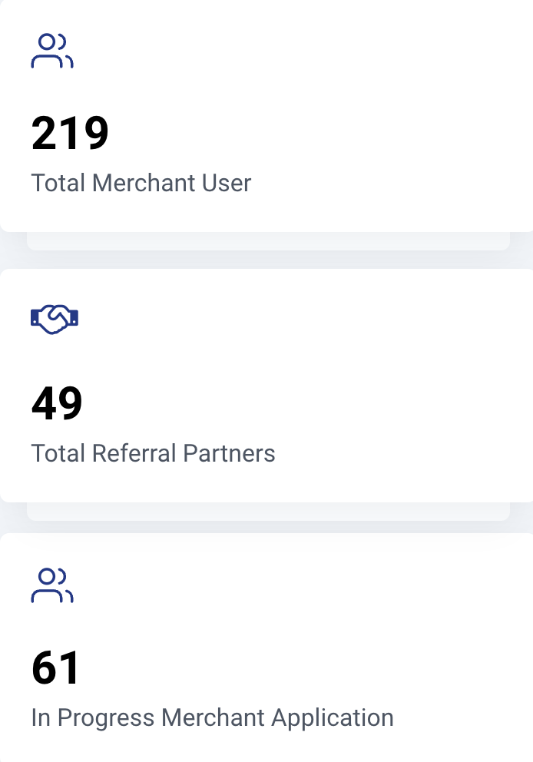The height and width of the screenshot is (762, 533).
Task: Select the Total Merchant User label
Action: tap(141, 183)
